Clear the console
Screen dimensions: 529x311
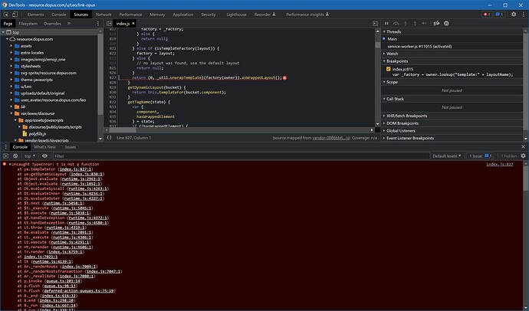click(x=15, y=156)
